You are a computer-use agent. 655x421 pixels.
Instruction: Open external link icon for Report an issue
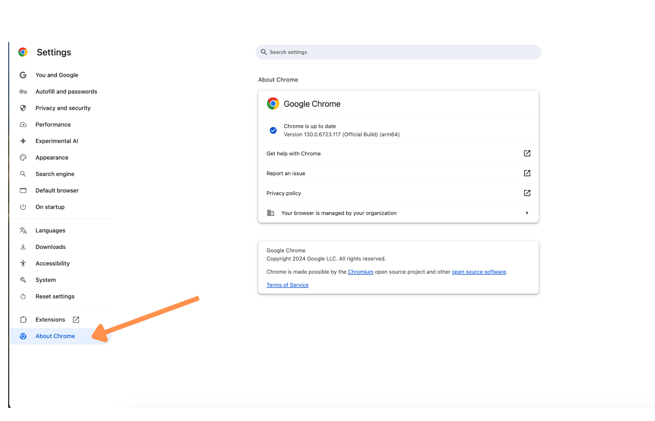527,173
